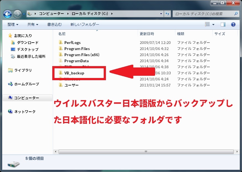This screenshot has height=172, width=242.
Task: Click into the ローカル ディスク search field
Action: point(203,14)
